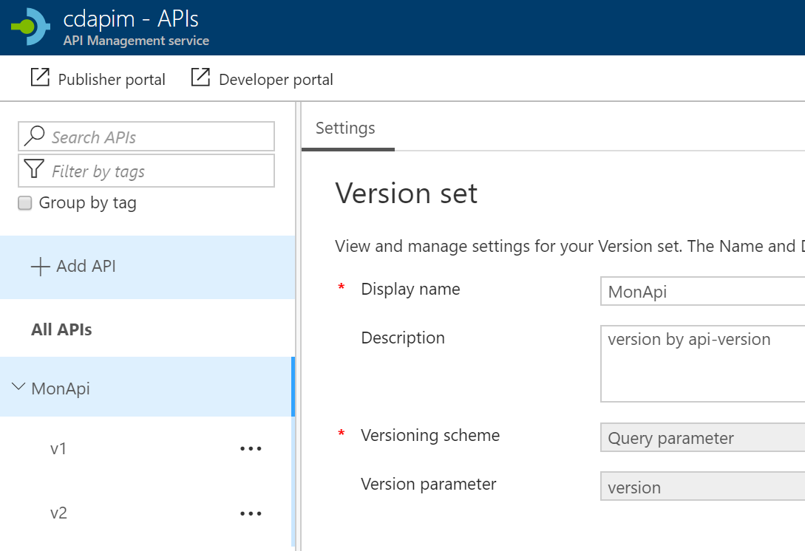Click the API list vertical scrollbar
This screenshot has height=551, width=805.
[x=293, y=451]
